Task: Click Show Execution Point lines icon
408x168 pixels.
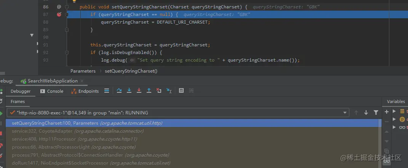Action: [106, 90]
